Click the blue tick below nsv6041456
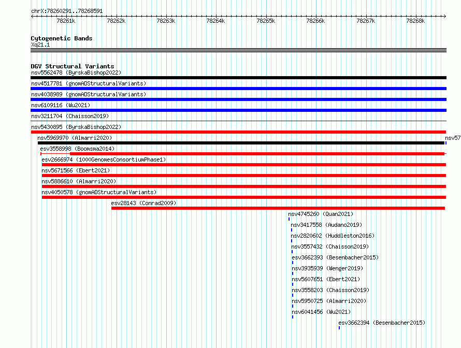This screenshot has width=461, height=348. click(x=293, y=317)
